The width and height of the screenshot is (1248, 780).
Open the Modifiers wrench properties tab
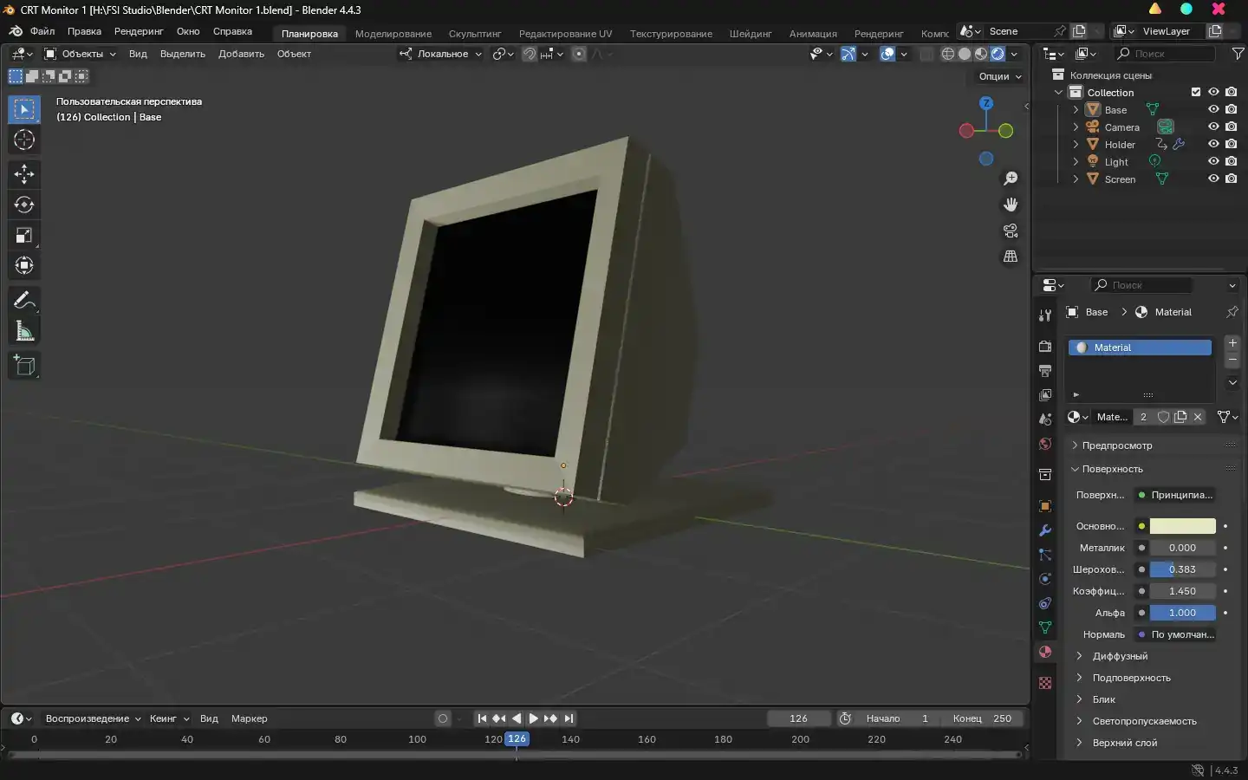[1045, 530]
